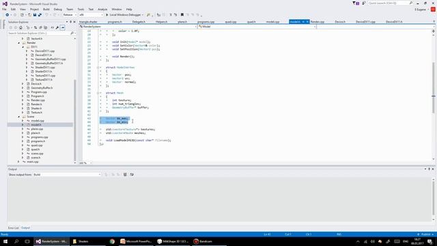Click the Undo icon in the toolbar
This screenshot has width=437, height=246.
coord(46,15)
